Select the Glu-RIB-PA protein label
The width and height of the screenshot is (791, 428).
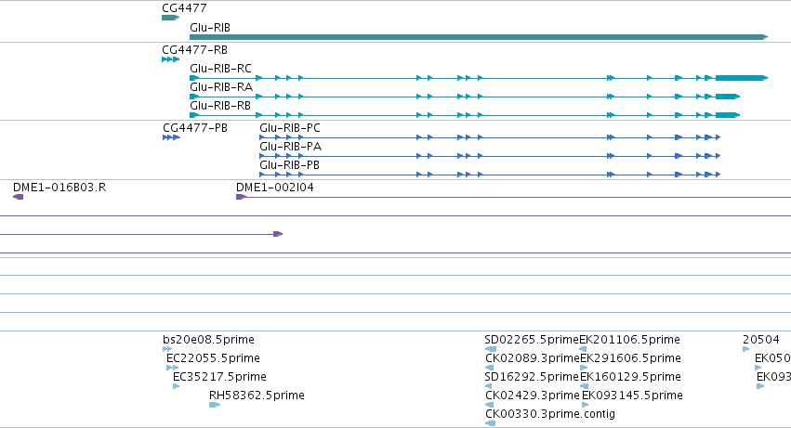click(291, 147)
